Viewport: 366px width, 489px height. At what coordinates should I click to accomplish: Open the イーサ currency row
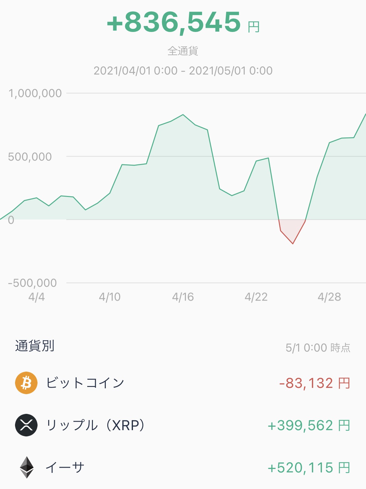point(183,467)
